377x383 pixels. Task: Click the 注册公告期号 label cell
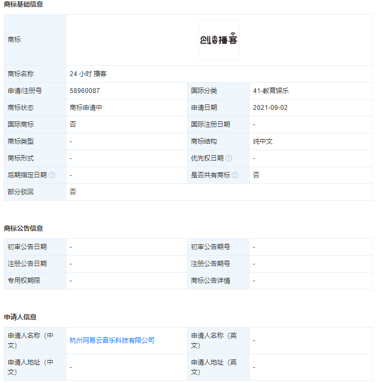coord(219,264)
